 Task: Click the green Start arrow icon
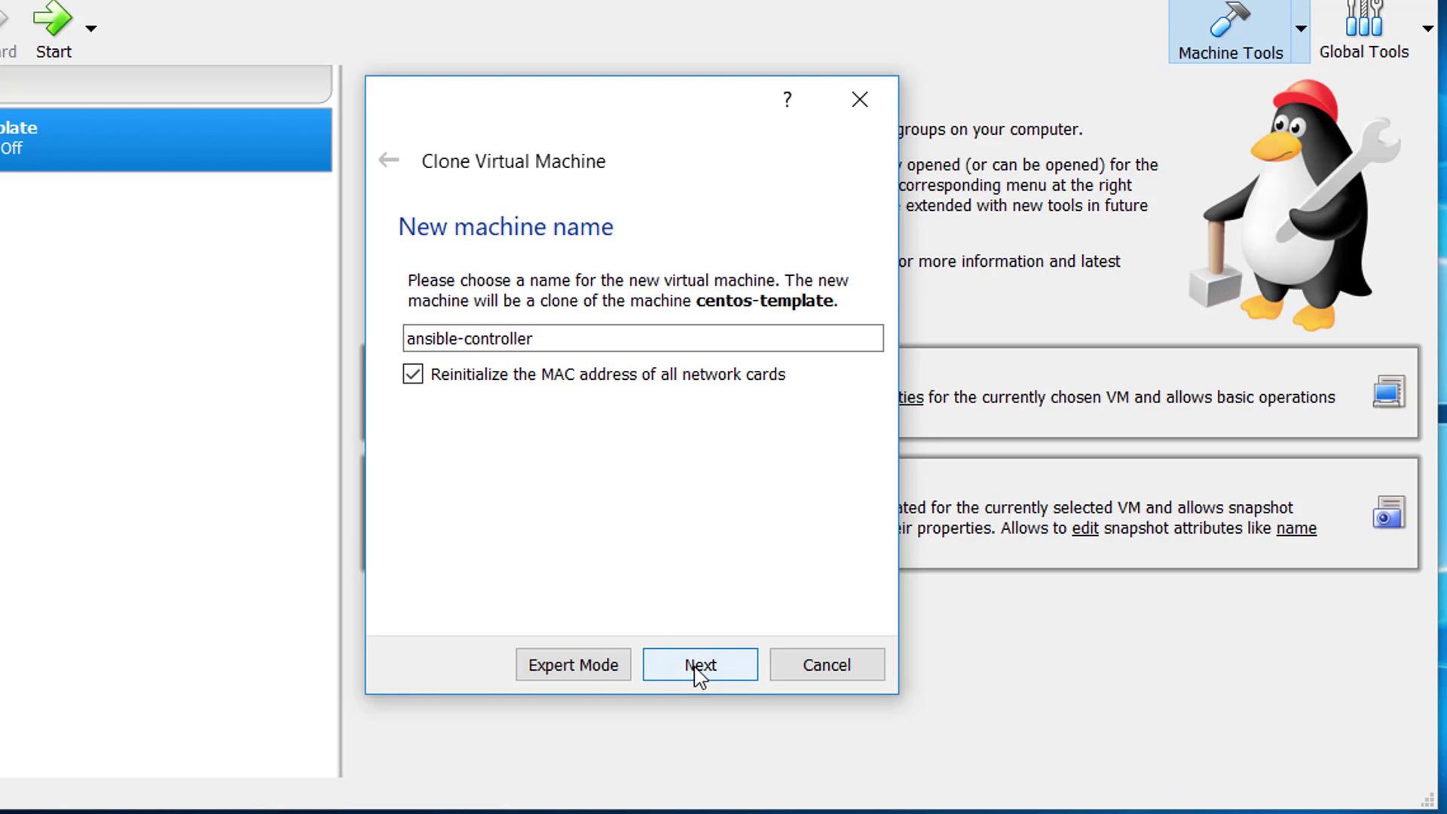coord(52,18)
